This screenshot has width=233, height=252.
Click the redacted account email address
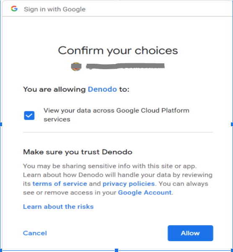pos(125,66)
